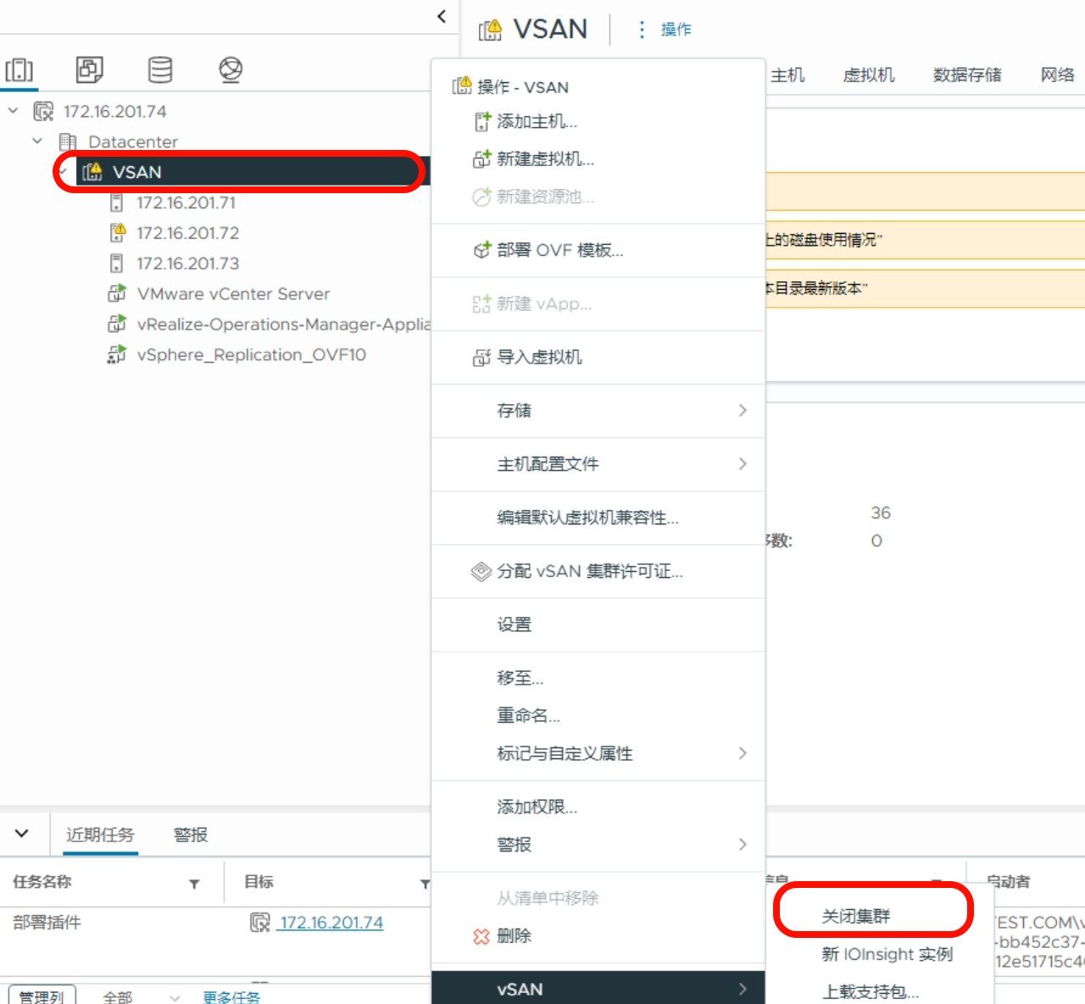The image size is (1085, 1004).
Task: Click the host icon for 172.16.201.71
Action: pyautogui.click(x=117, y=202)
